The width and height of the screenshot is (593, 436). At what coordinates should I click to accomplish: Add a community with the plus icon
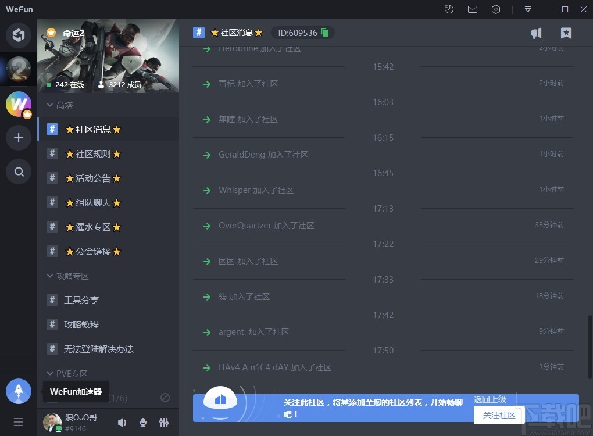coord(19,138)
